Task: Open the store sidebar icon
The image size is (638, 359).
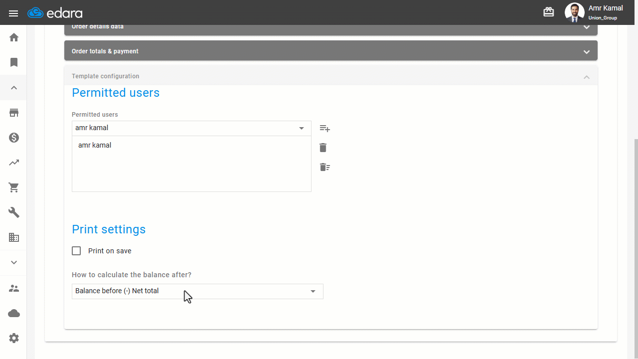Action: pyautogui.click(x=14, y=113)
